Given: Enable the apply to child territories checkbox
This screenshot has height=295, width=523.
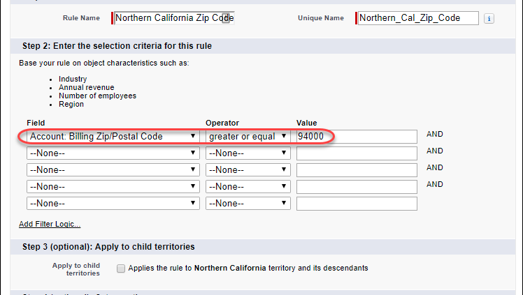Looking at the screenshot, I should [122, 268].
